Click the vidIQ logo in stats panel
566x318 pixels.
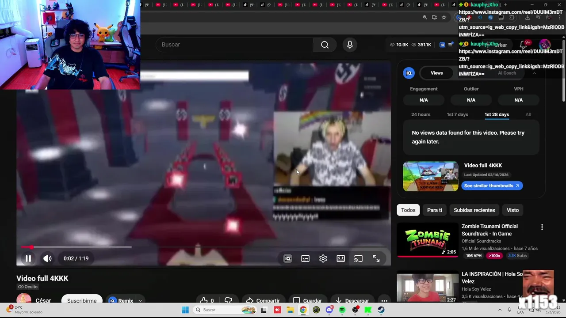click(409, 73)
